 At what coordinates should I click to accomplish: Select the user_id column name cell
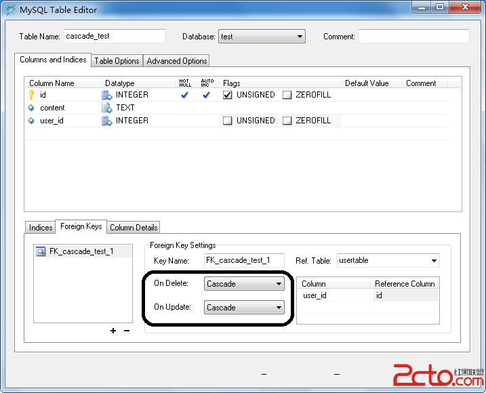[x=52, y=121]
